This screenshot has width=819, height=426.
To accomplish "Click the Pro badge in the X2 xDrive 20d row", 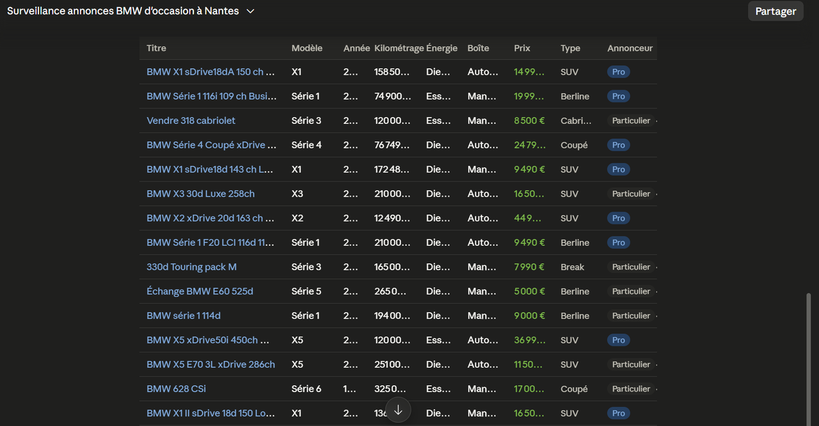I will point(619,218).
